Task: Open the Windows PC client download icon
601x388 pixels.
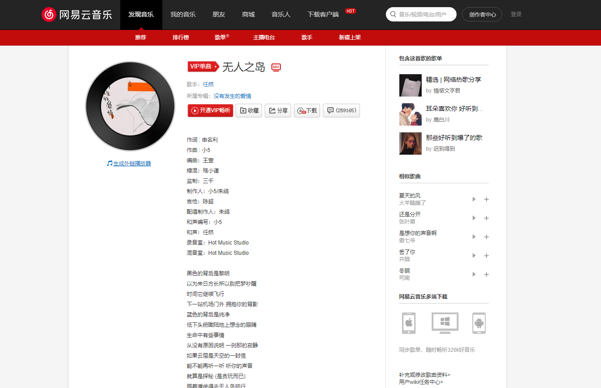Action: click(x=445, y=323)
